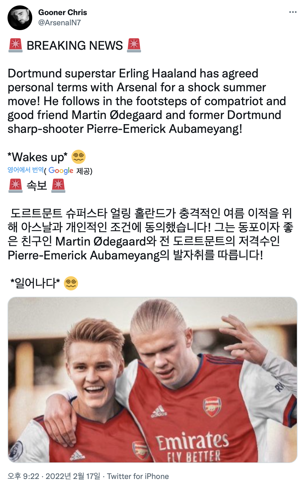Click the siren emoji after BREAKING NEWS
302x485 pixels.
[134, 45]
